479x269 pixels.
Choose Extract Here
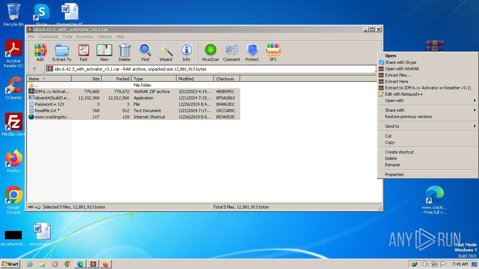(x=428, y=81)
